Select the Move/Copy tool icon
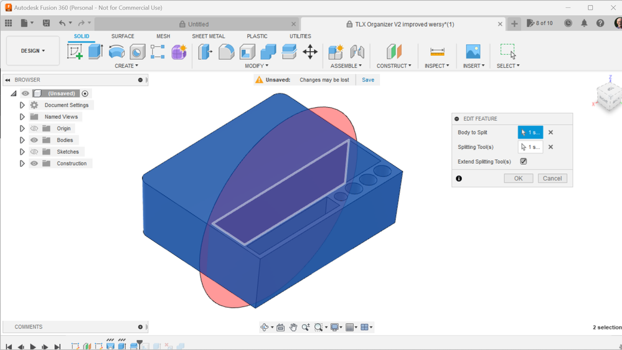Image resolution: width=622 pixels, height=350 pixels. pyautogui.click(x=310, y=52)
